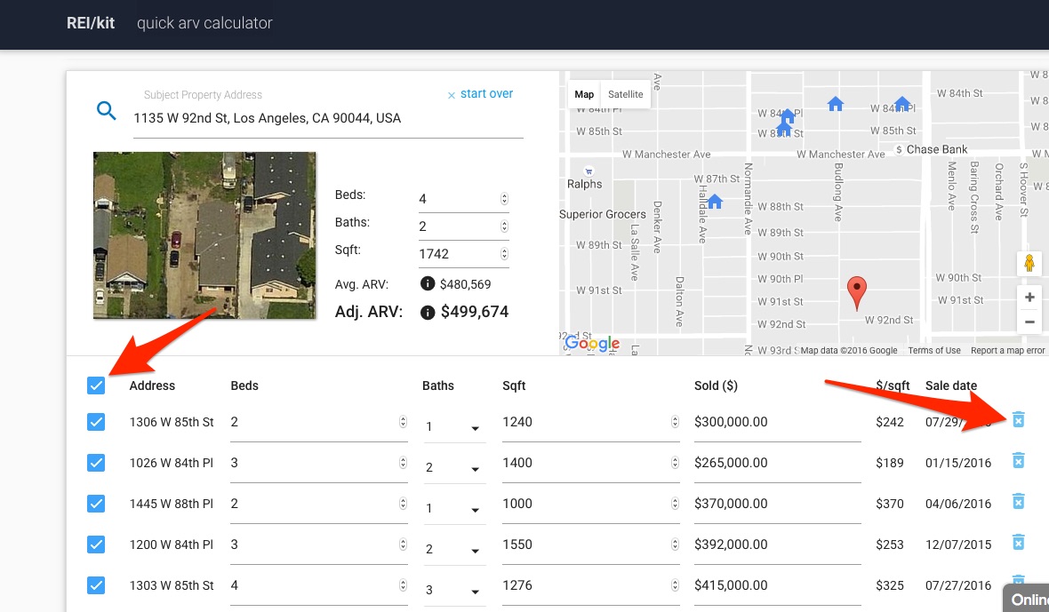Uncheck the 1303 W 85th St row

(96, 585)
